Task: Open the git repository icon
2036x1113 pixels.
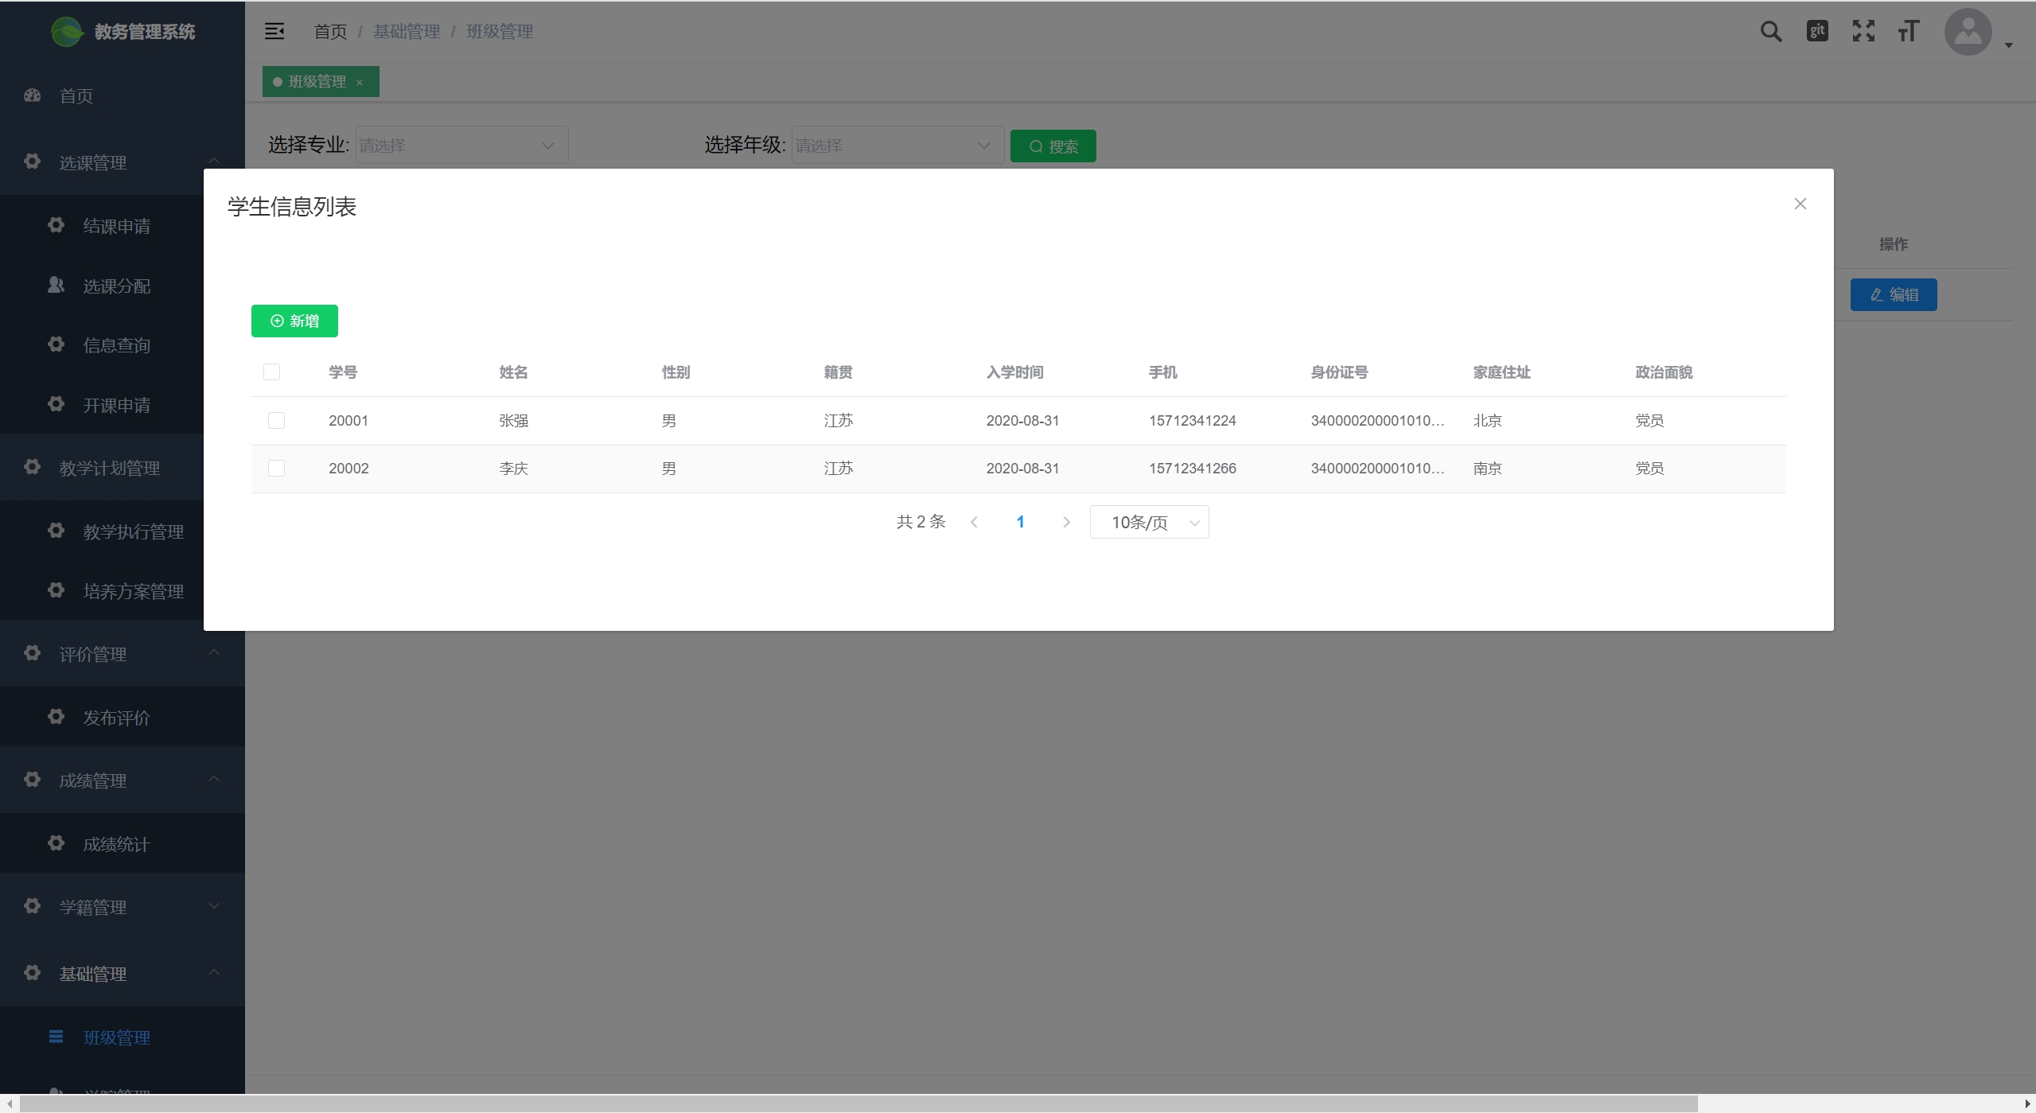Action: (x=1817, y=31)
